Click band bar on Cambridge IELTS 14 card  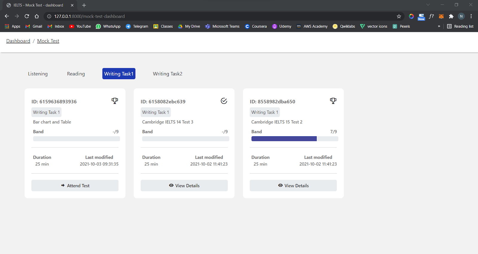[186, 139]
